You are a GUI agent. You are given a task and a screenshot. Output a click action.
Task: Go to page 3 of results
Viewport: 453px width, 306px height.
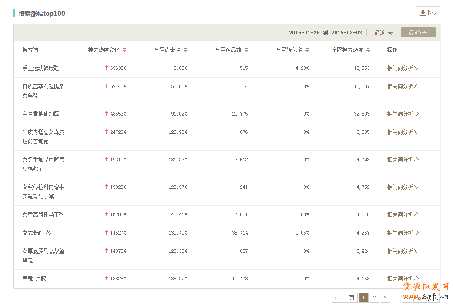(386, 298)
